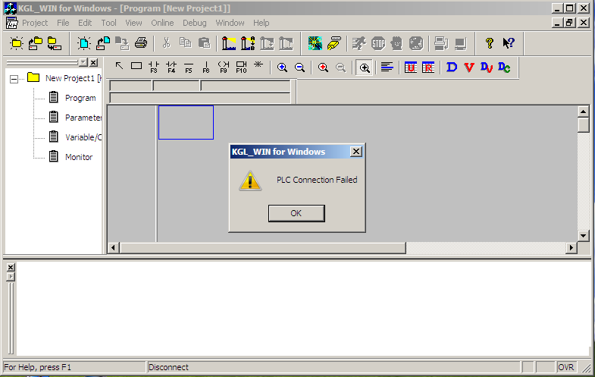Create a new file with cyan document icon
Image resolution: width=595 pixels, height=377 pixels.
84,43
